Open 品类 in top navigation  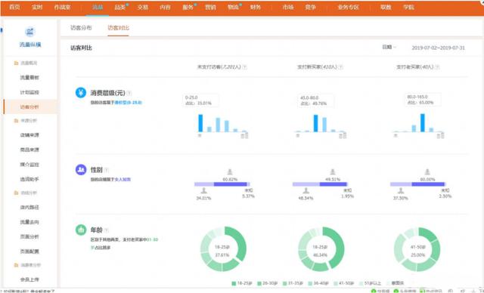tap(119, 7)
